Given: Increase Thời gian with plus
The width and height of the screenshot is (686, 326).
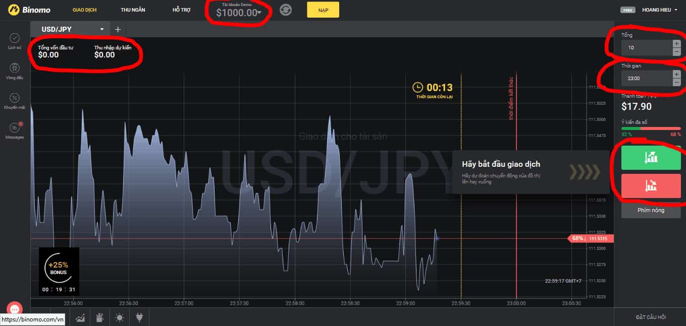Looking at the screenshot, I should (676, 74).
